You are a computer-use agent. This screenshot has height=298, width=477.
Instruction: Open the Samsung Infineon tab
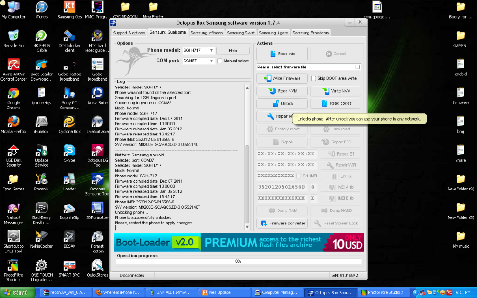coord(206,33)
